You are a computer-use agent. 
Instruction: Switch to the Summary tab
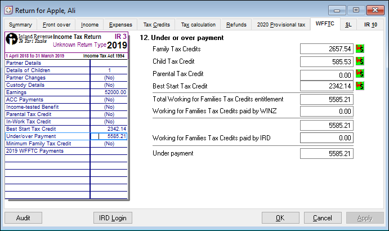[x=21, y=25]
